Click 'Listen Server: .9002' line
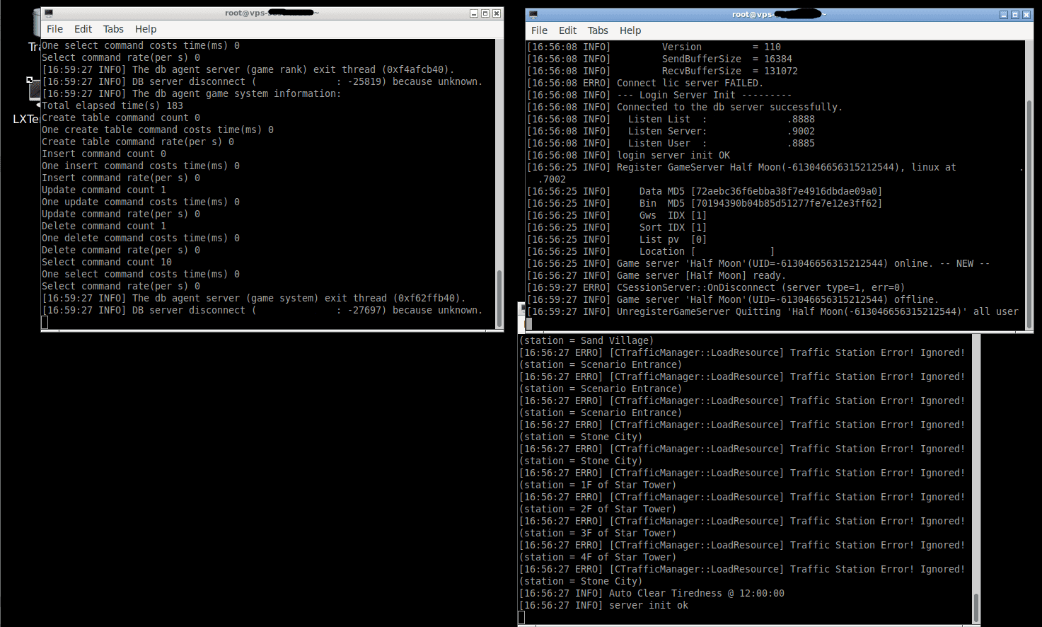The image size is (1042, 627). pyautogui.click(x=671, y=131)
